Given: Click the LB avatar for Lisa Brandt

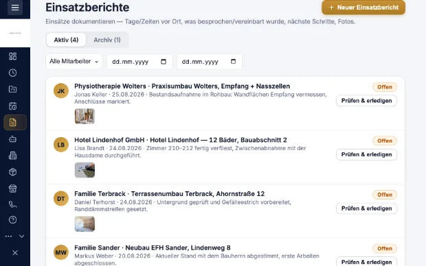Looking at the screenshot, I should pyautogui.click(x=61, y=145).
